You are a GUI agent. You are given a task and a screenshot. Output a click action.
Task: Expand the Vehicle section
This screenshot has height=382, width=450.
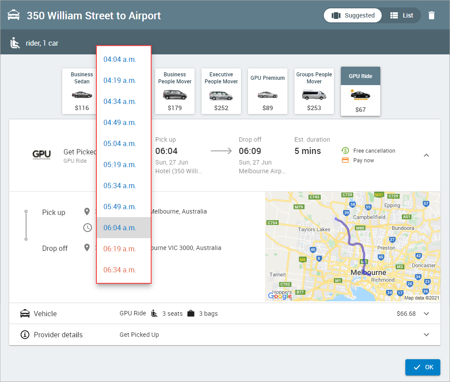tap(426, 314)
